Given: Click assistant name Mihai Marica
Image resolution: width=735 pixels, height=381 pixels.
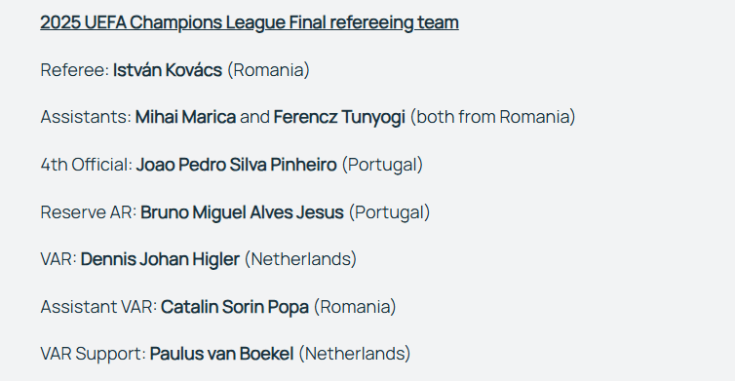Looking at the screenshot, I should click(x=185, y=117).
